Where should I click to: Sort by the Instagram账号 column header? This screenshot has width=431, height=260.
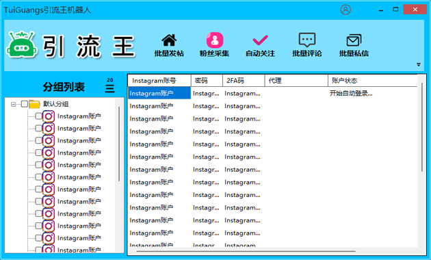159,81
